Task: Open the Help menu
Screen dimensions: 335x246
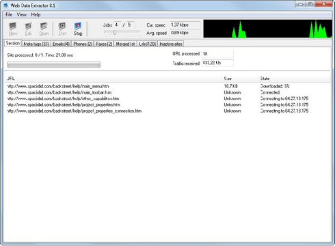Action: point(36,14)
